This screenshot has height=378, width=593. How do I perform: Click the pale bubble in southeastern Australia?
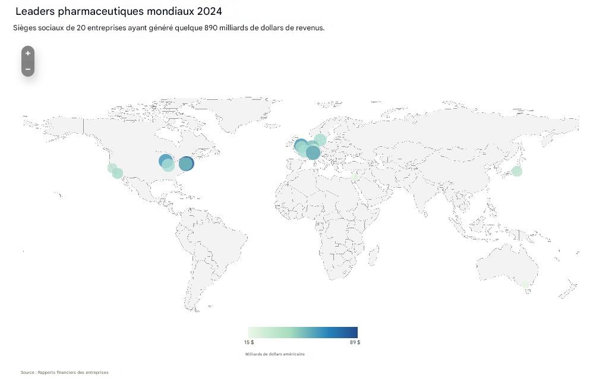(x=525, y=285)
